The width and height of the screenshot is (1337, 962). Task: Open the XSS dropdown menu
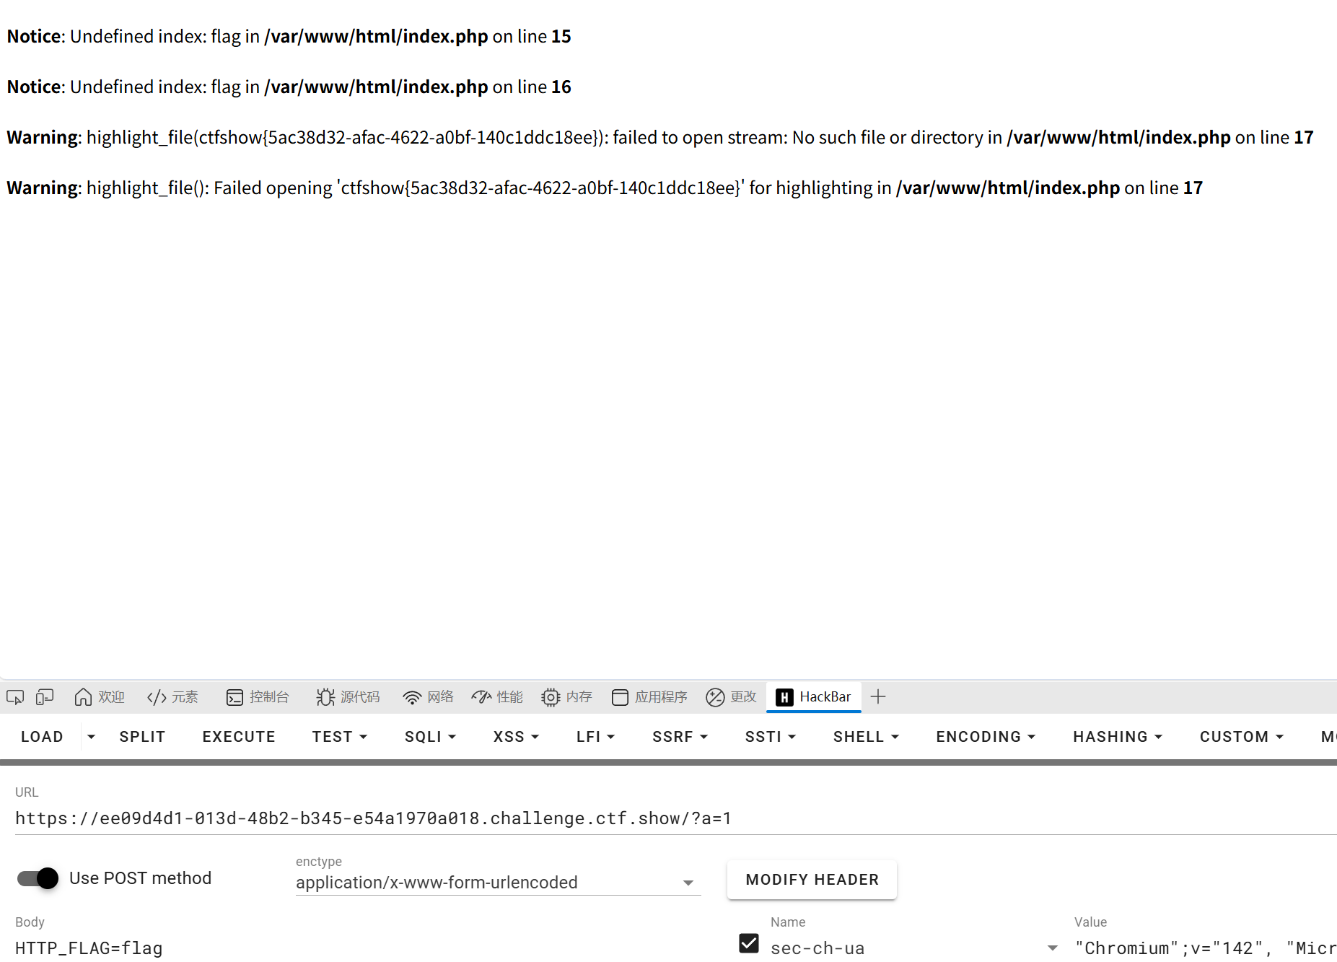(517, 737)
